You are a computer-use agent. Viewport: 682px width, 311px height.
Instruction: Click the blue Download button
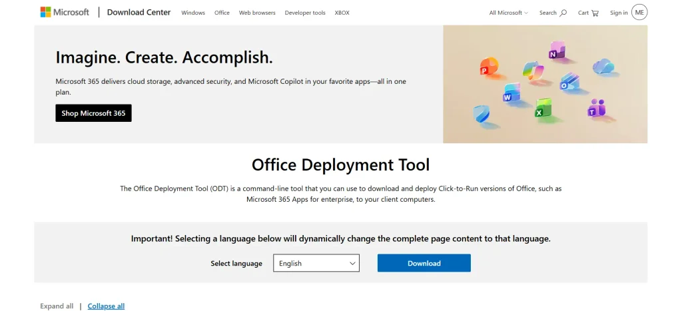point(424,263)
